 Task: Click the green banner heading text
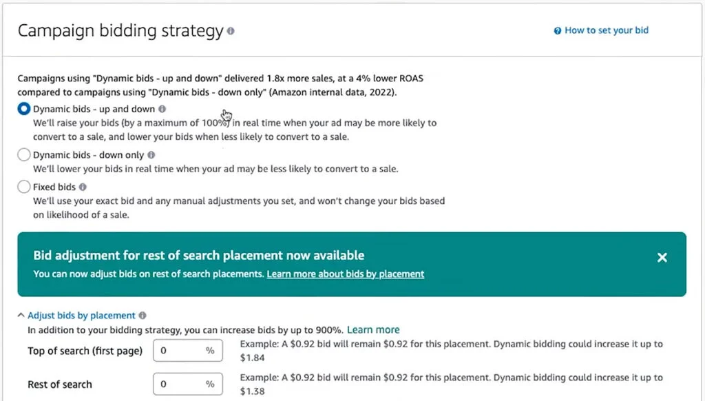pyautogui.click(x=199, y=255)
